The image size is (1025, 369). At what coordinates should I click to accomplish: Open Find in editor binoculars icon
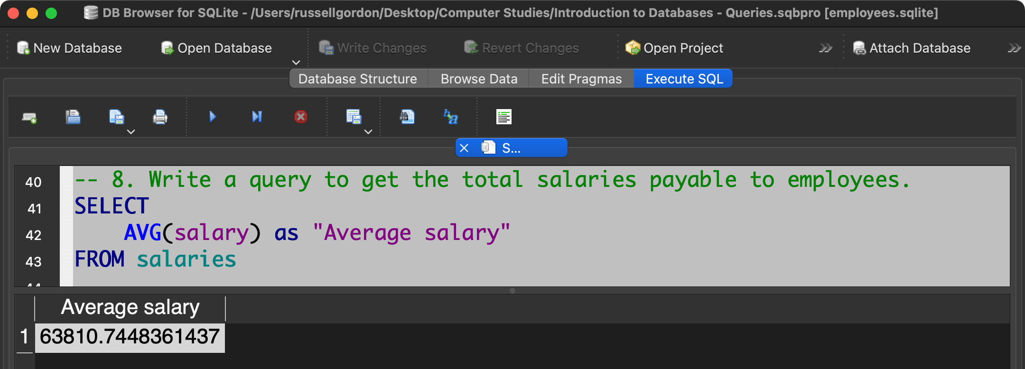tap(407, 117)
